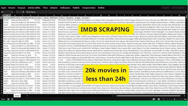Switch to Page Break Preview icon
Viewport: 188px width, 106px height.
(x=164, y=99)
